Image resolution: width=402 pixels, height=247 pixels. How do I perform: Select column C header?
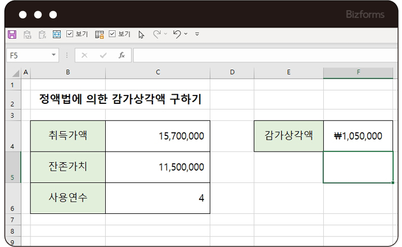pos(157,72)
